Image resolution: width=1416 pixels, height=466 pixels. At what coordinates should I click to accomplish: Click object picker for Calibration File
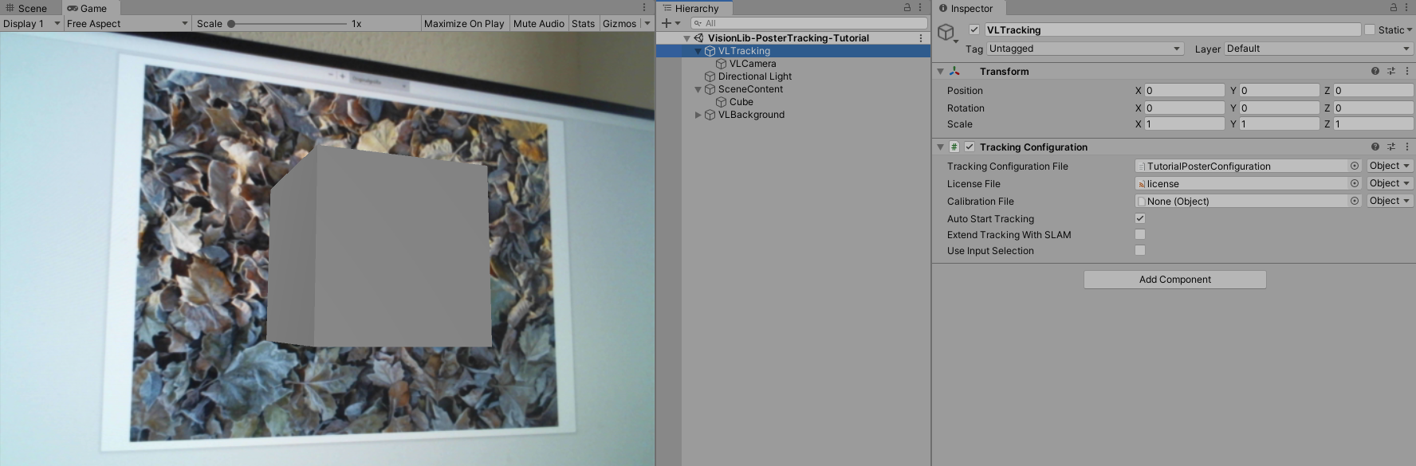pos(1354,202)
